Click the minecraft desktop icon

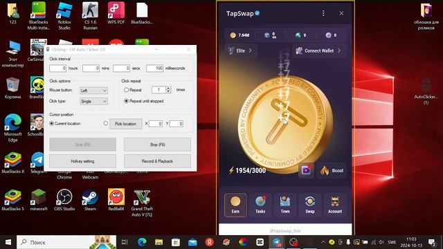click(39, 200)
